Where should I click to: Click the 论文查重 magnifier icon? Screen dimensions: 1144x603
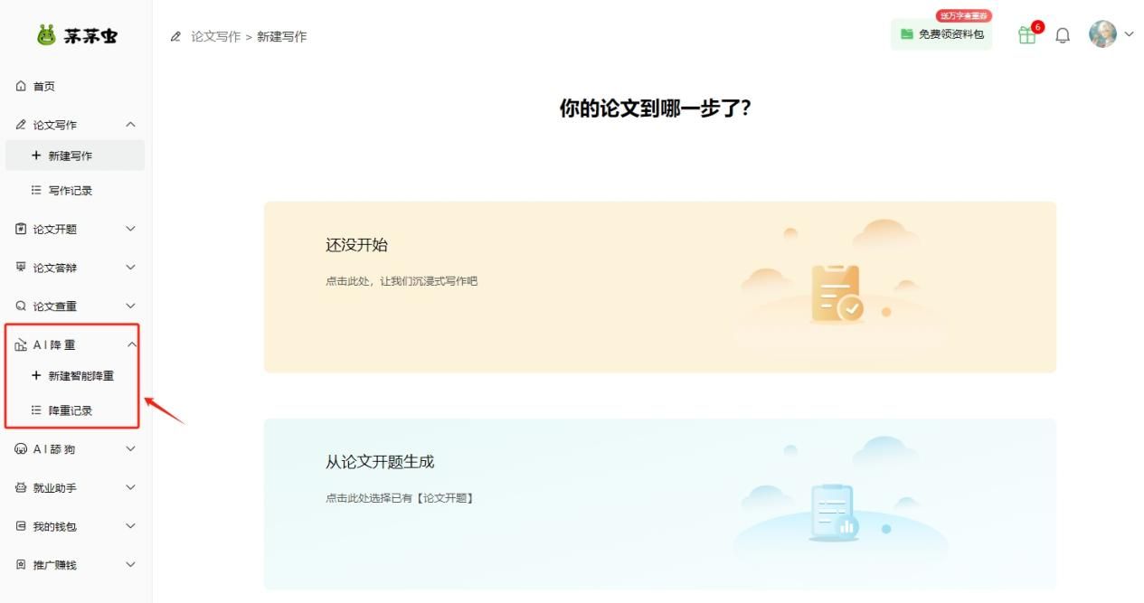21,306
